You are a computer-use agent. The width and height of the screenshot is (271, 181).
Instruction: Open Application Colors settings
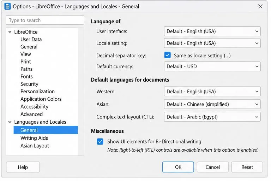[41, 99]
